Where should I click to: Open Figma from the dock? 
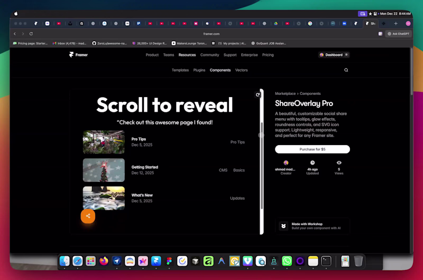pyautogui.click(x=169, y=261)
